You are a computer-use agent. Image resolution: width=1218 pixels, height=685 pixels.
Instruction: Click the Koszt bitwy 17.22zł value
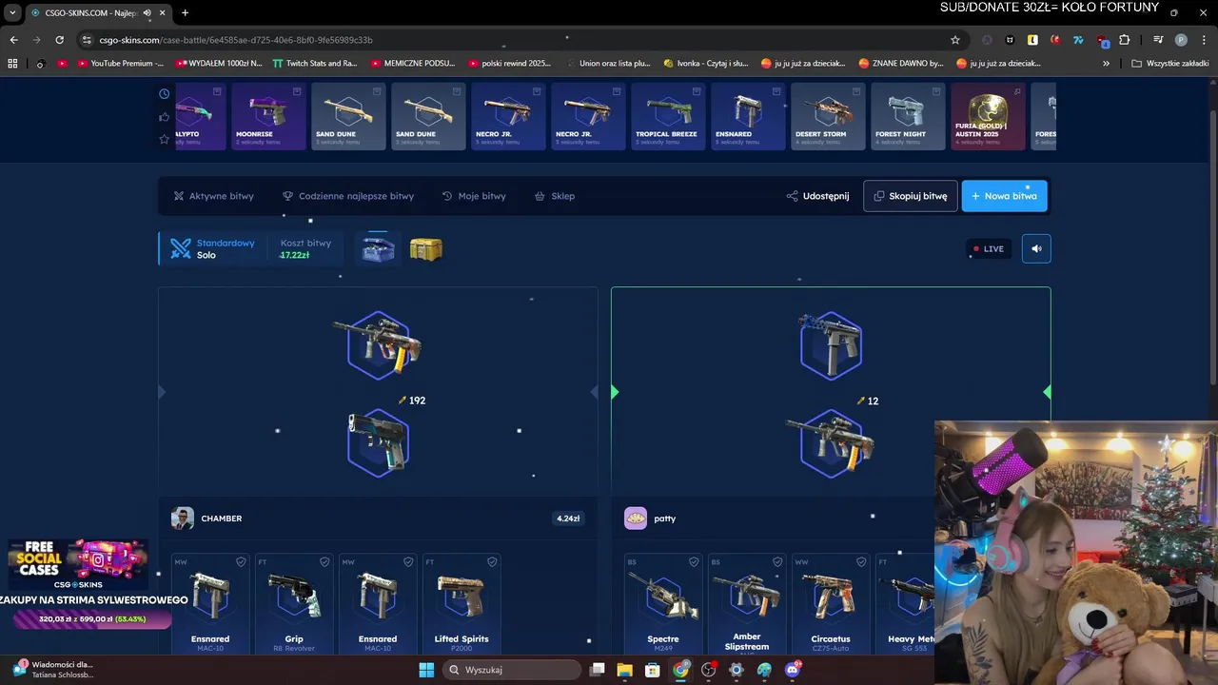[295, 255]
